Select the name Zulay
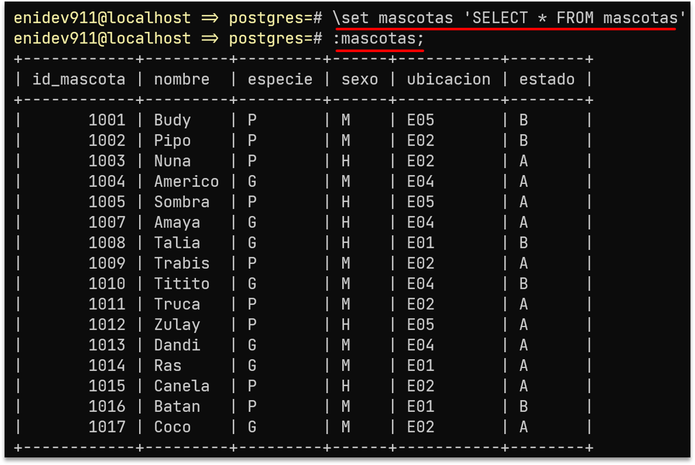Screen dimensions: 695x465 click(177, 324)
